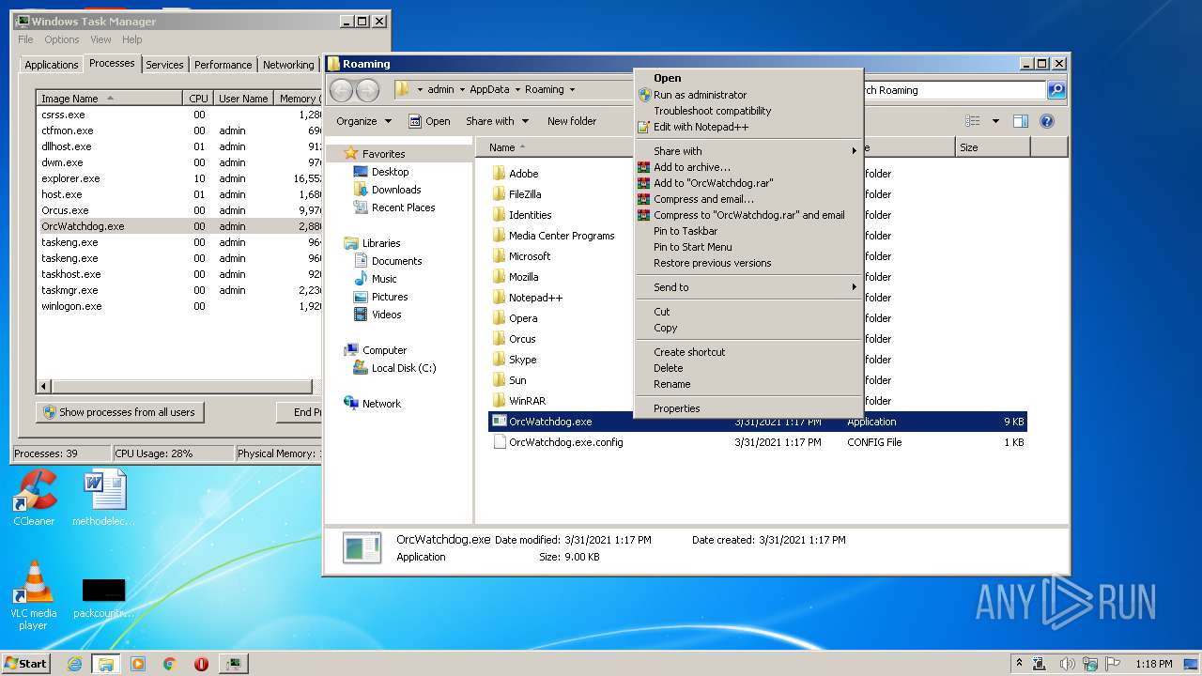1202x676 pixels.
Task: Click the Task Manager taskbar icon
Action: pos(234,664)
